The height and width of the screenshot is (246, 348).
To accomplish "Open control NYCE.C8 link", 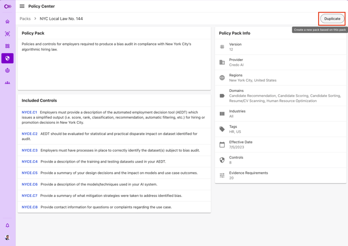I will tap(29, 207).
